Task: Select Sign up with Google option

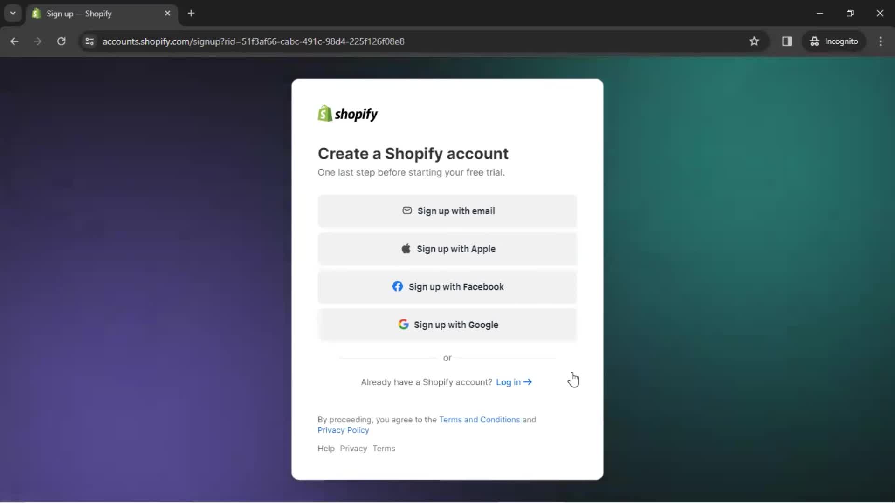Action: 447,325
